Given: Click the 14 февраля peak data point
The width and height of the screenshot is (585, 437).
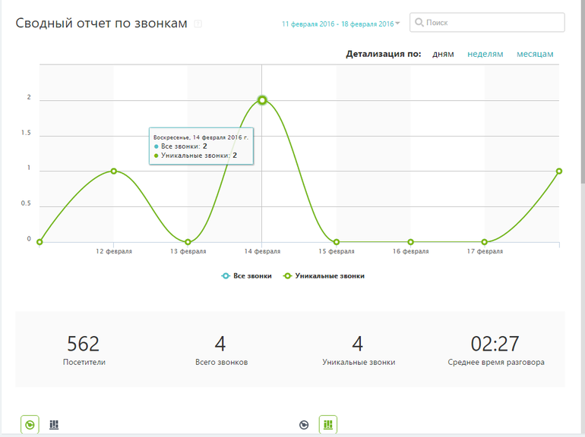Looking at the screenshot, I should pyautogui.click(x=262, y=100).
